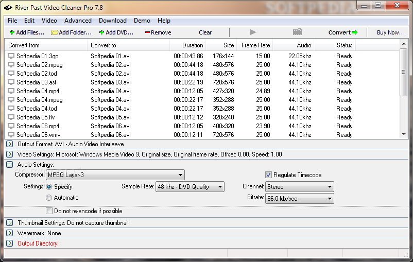The height and width of the screenshot is (262, 413).
Task: Expand the Thumbnail Settings section
Action: (10, 223)
